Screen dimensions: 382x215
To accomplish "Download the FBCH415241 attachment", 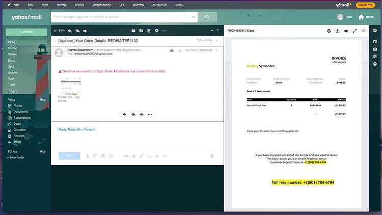I will click(337, 31).
